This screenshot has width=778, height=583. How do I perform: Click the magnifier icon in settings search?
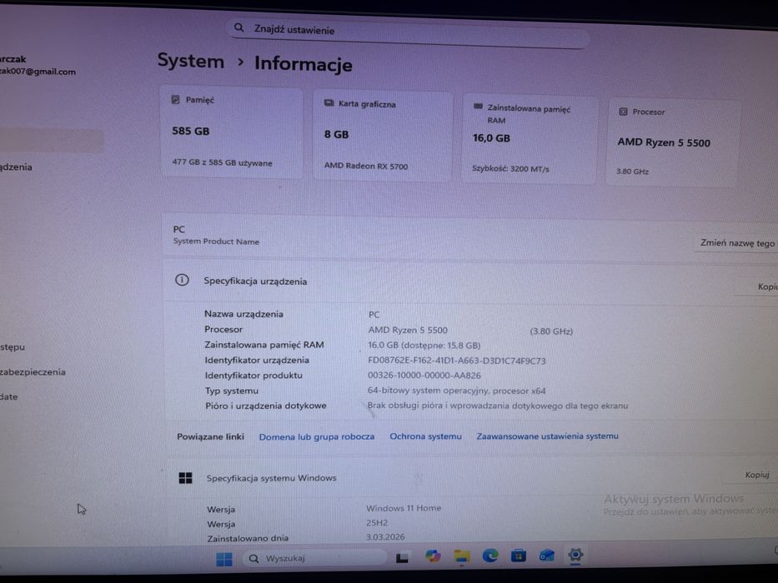pyautogui.click(x=239, y=27)
